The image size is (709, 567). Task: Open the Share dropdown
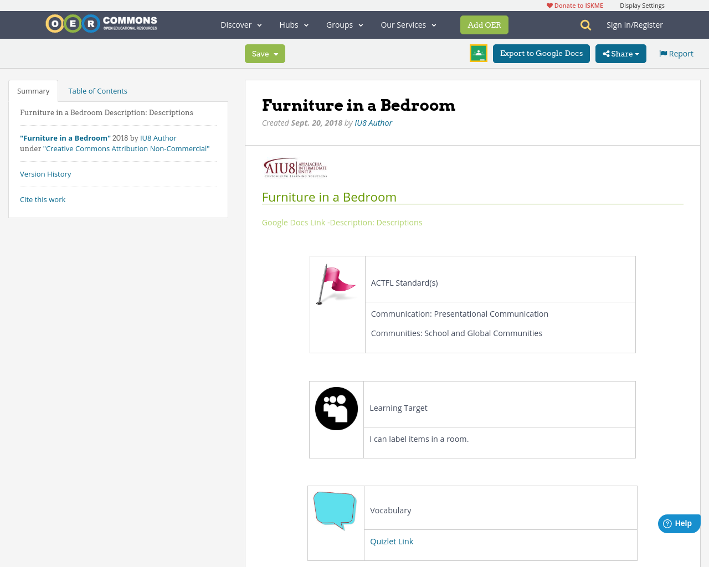(x=620, y=54)
